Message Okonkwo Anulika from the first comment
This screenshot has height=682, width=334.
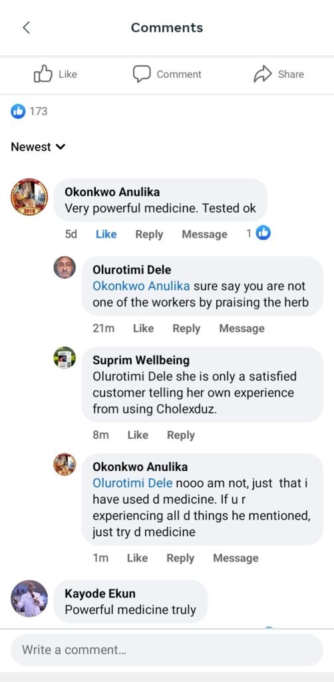click(204, 234)
